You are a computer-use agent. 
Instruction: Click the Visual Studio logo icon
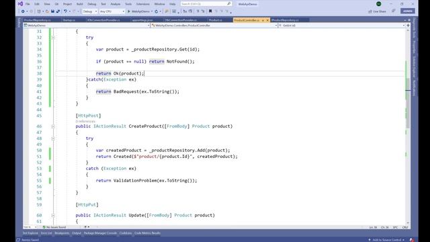(20, 4)
